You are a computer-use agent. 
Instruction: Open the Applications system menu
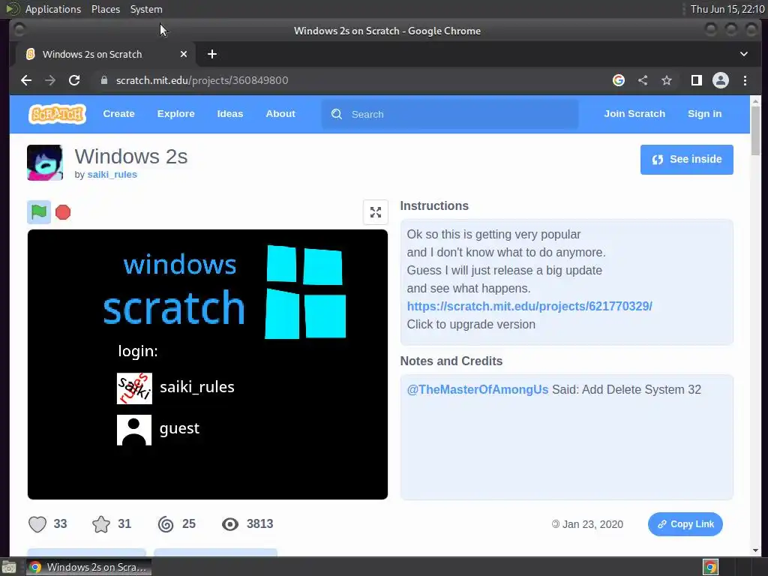pos(53,9)
